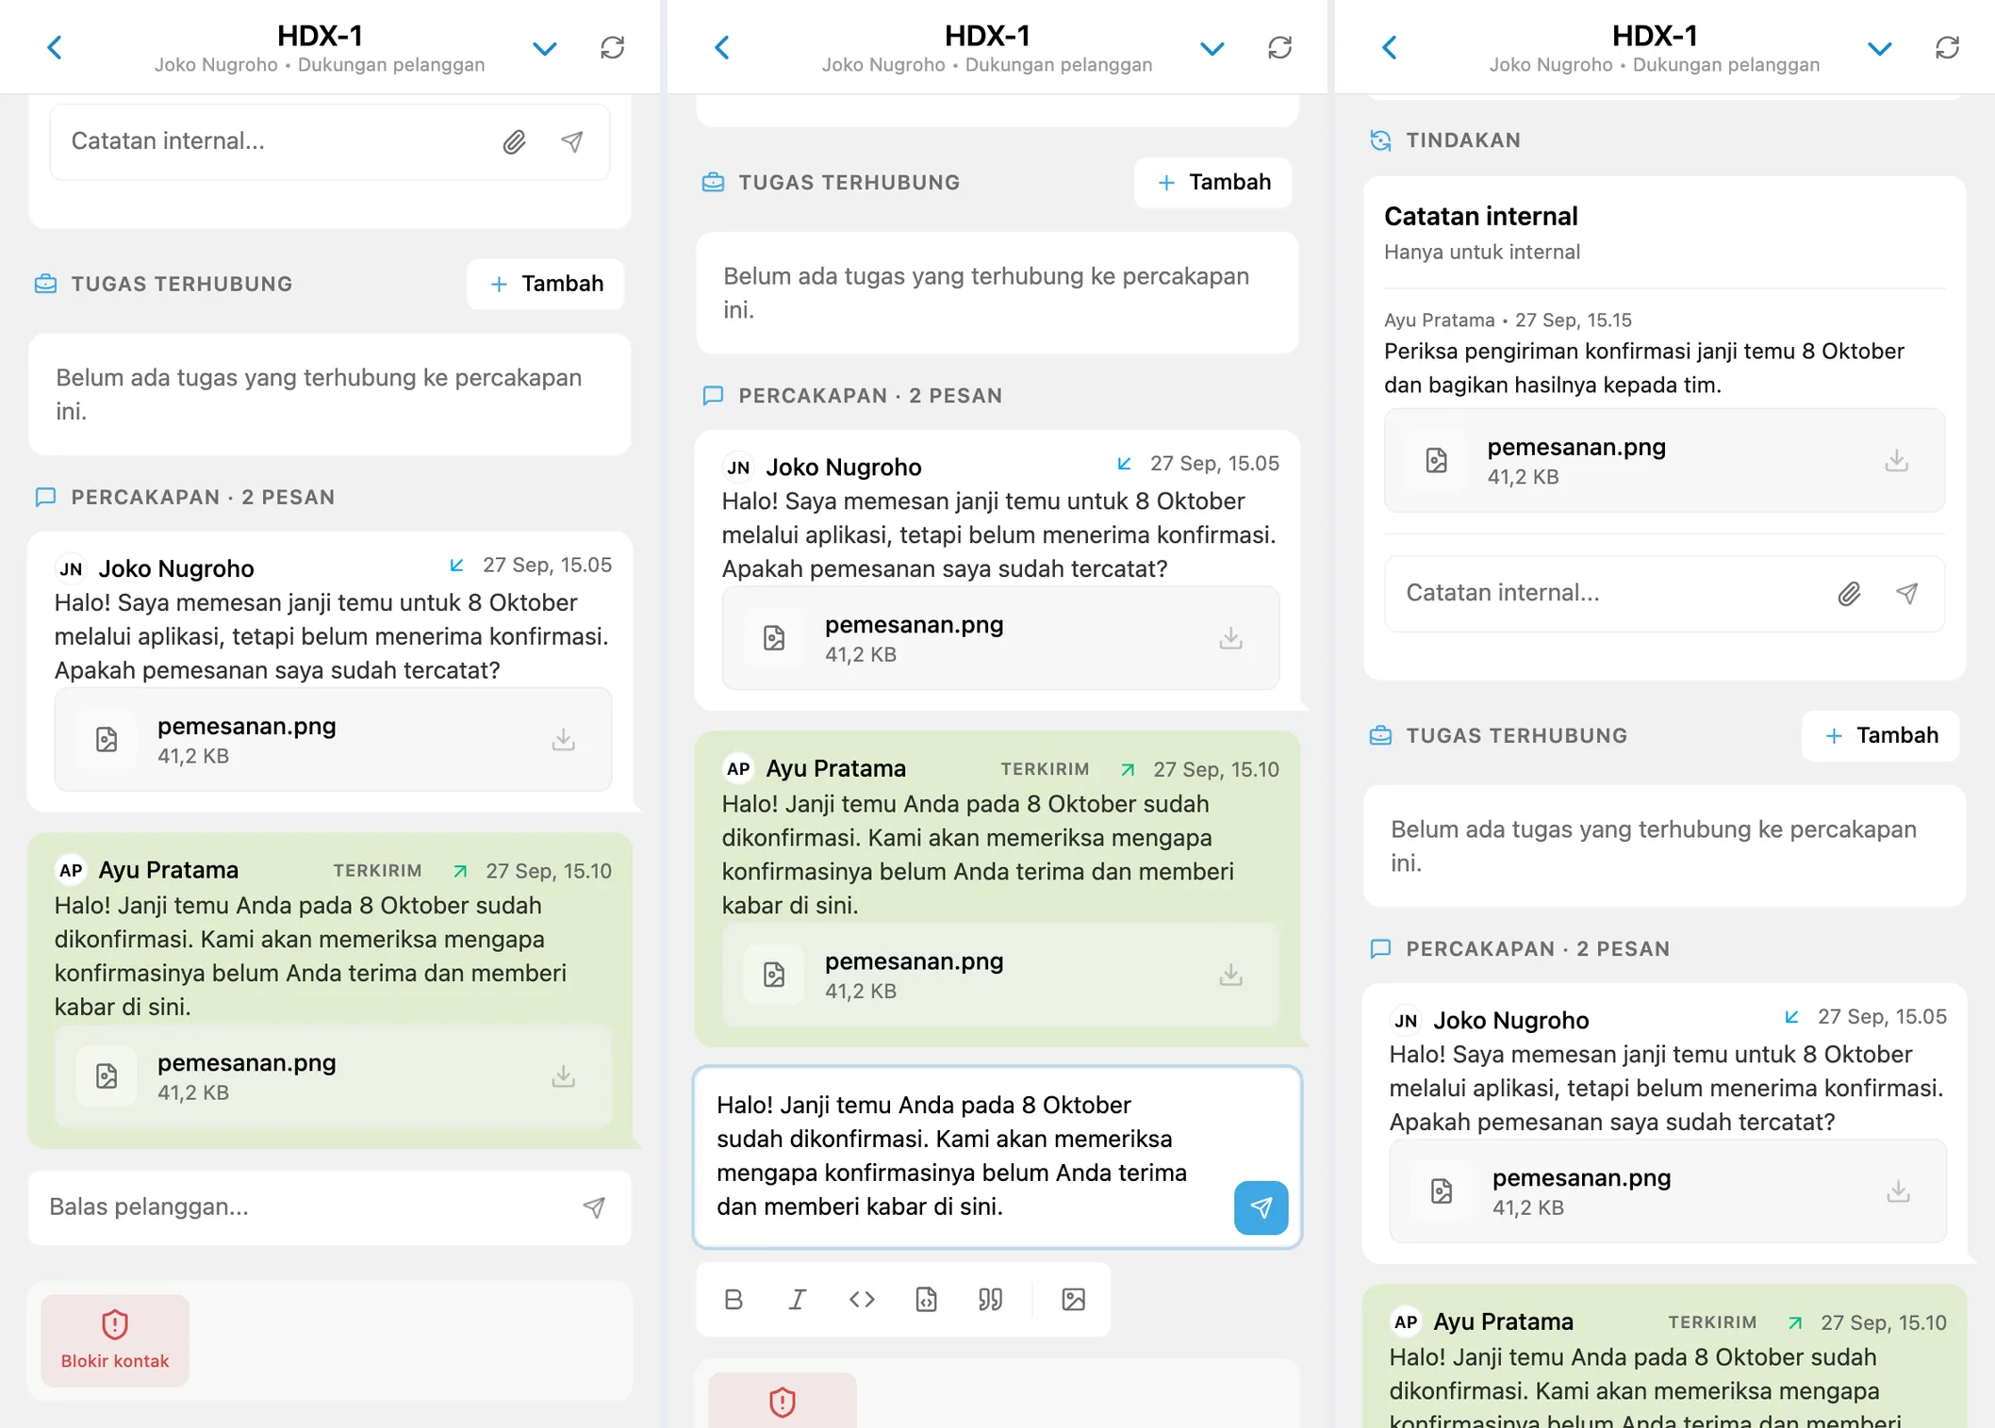The width and height of the screenshot is (1995, 1428).
Task: Expand the middle panel header chevron dropdown
Action: click(1212, 48)
